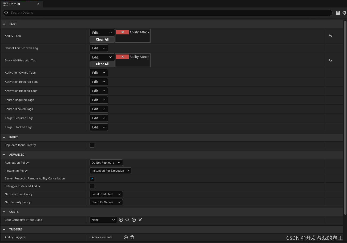This screenshot has height=243, width=347.
Task: Change Instancing Policy dropdown
Action: point(110,171)
